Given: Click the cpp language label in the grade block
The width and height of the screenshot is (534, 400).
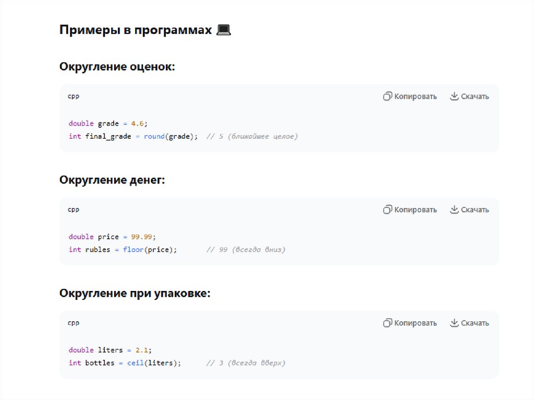Looking at the screenshot, I should tap(74, 96).
